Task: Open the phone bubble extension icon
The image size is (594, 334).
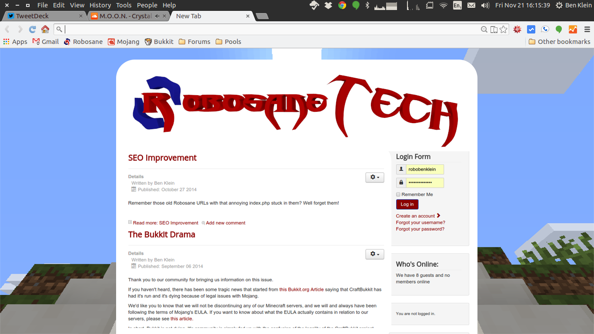Action: point(545,30)
